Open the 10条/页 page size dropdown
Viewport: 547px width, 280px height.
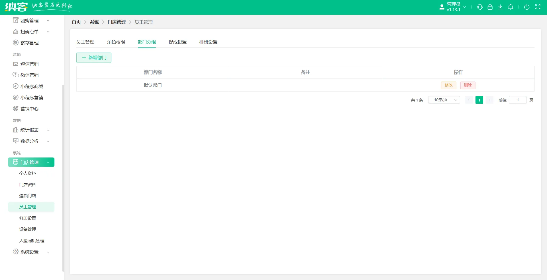point(444,100)
